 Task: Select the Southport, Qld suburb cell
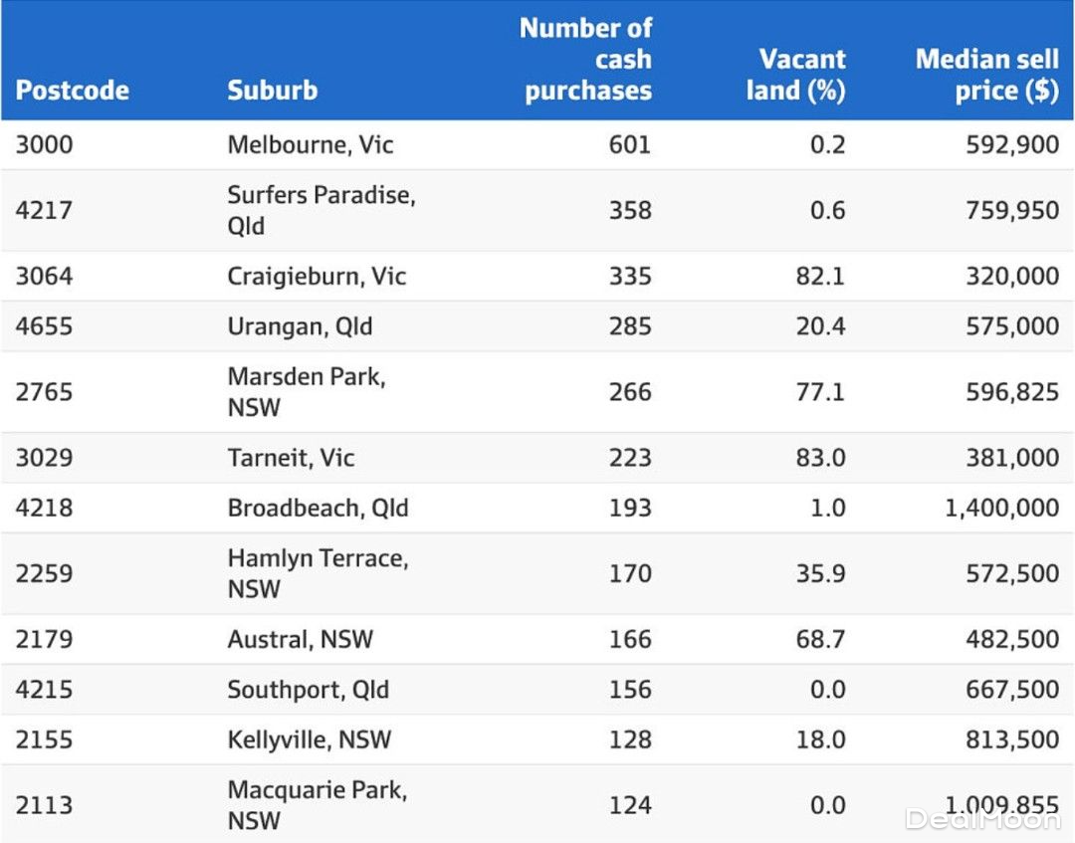tap(308, 690)
